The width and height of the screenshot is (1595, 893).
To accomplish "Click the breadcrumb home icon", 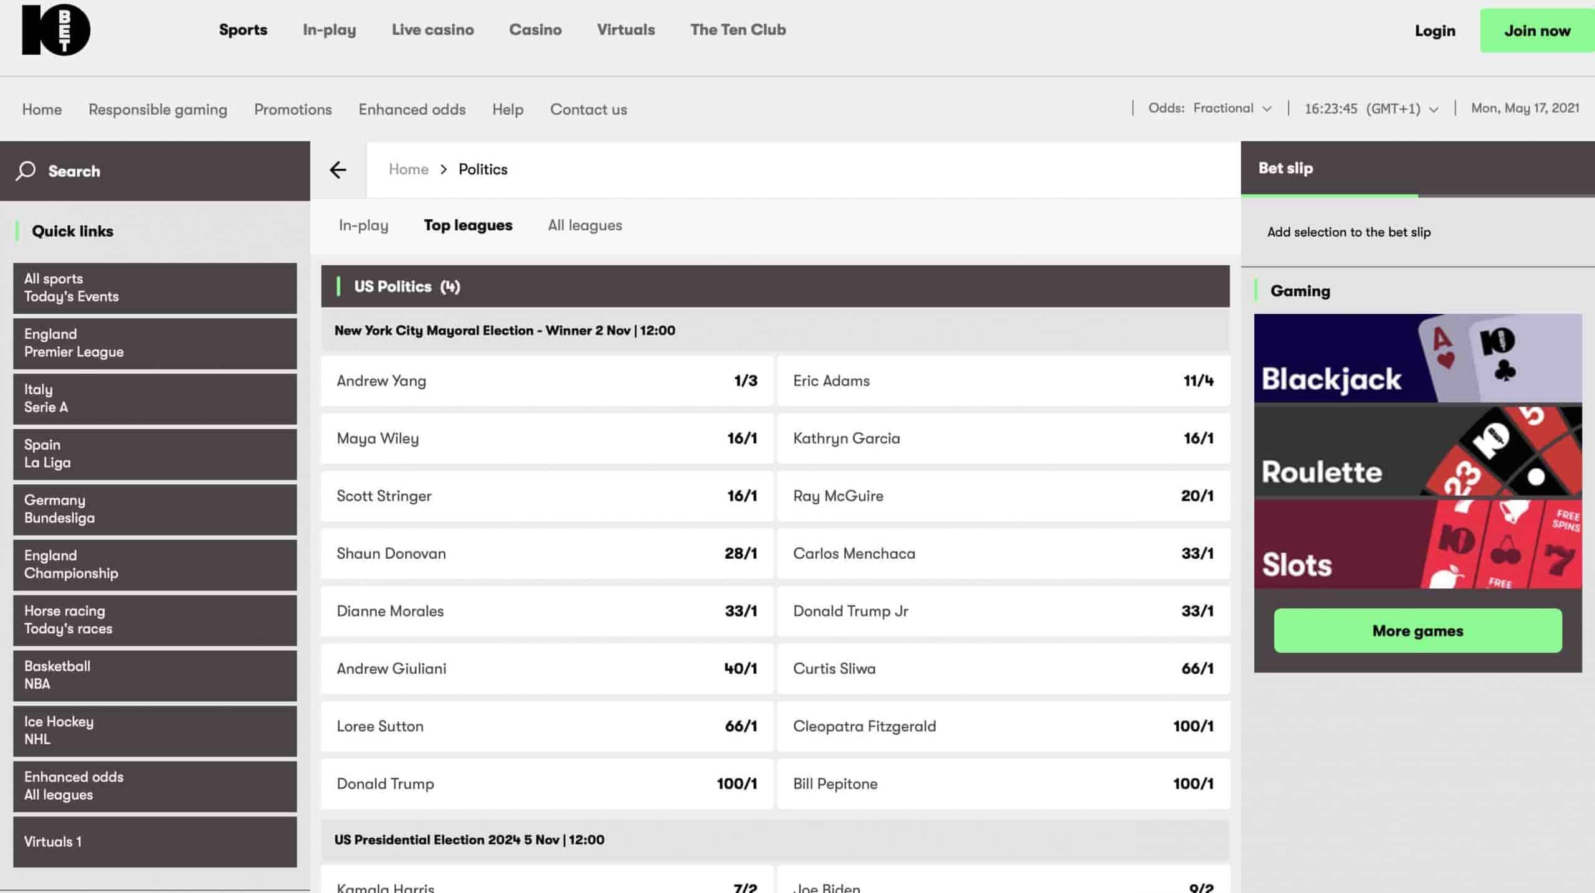I will [407, 169].
